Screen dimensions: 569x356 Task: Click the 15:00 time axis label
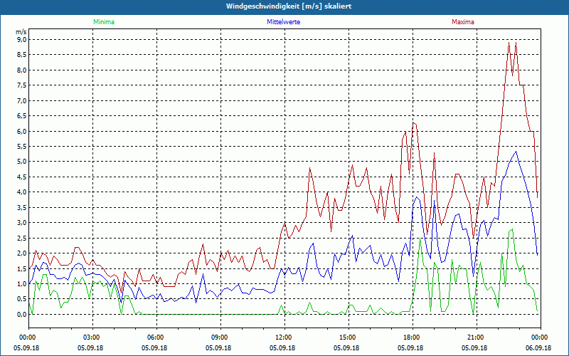point(349,337)
